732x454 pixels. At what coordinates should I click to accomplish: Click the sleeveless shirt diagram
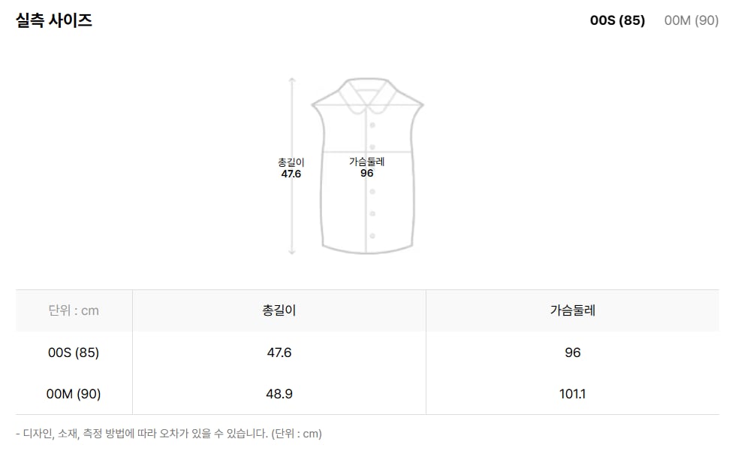pyautogui.click(x=367, y=166)
